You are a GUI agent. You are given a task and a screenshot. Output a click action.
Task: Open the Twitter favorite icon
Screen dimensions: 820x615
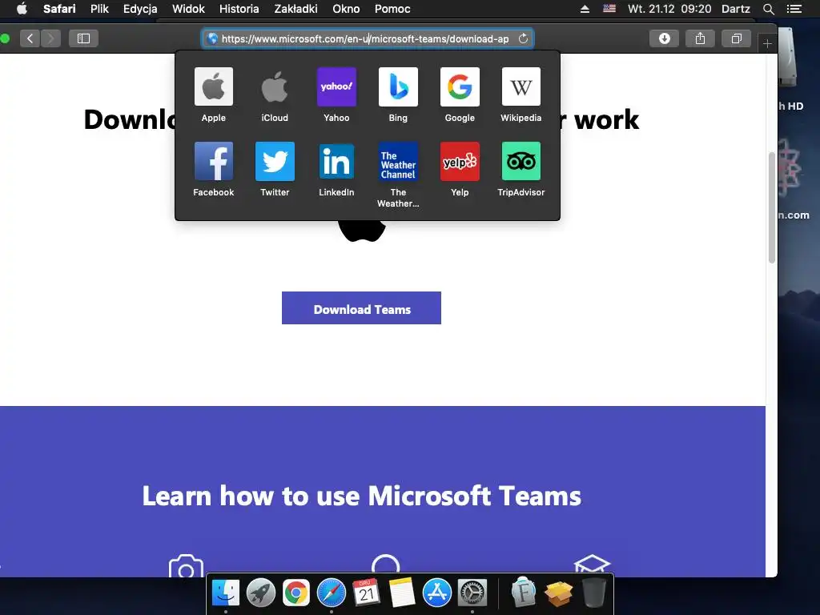[x=275, y=161]
